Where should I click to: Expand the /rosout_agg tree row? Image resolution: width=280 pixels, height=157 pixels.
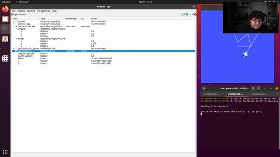point(14,24)
